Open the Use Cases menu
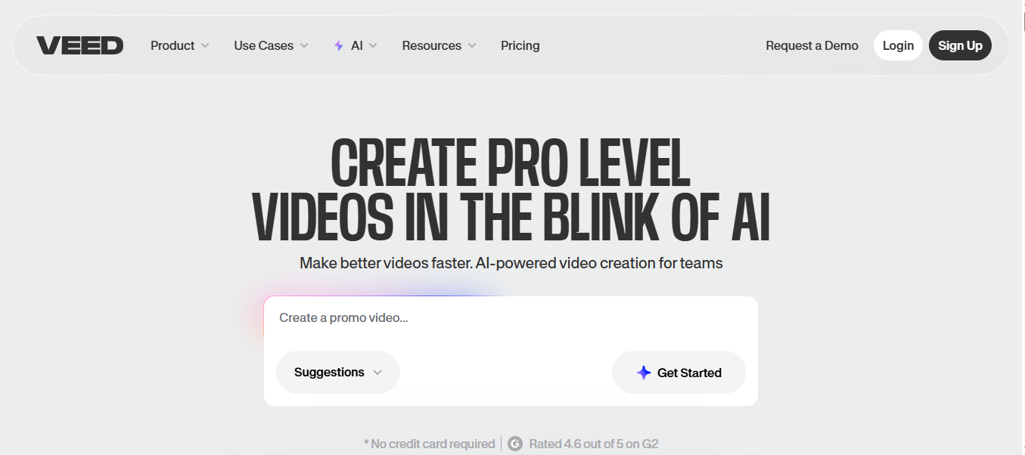This screenshot has width=1025, height=455. pos(271,45)
